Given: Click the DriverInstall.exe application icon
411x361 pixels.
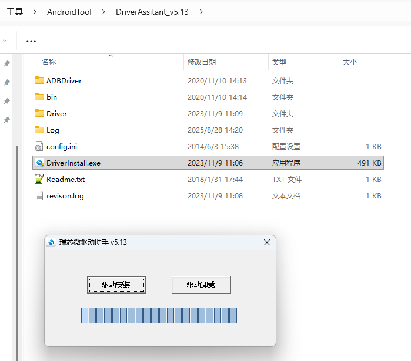Looking at the screenshot, I should [39, 163].
